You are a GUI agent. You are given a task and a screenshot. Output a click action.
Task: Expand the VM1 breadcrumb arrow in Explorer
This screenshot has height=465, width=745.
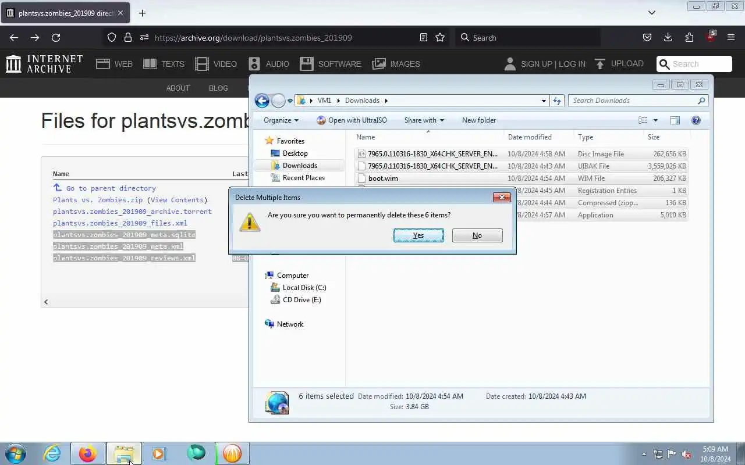coord(338,101)
